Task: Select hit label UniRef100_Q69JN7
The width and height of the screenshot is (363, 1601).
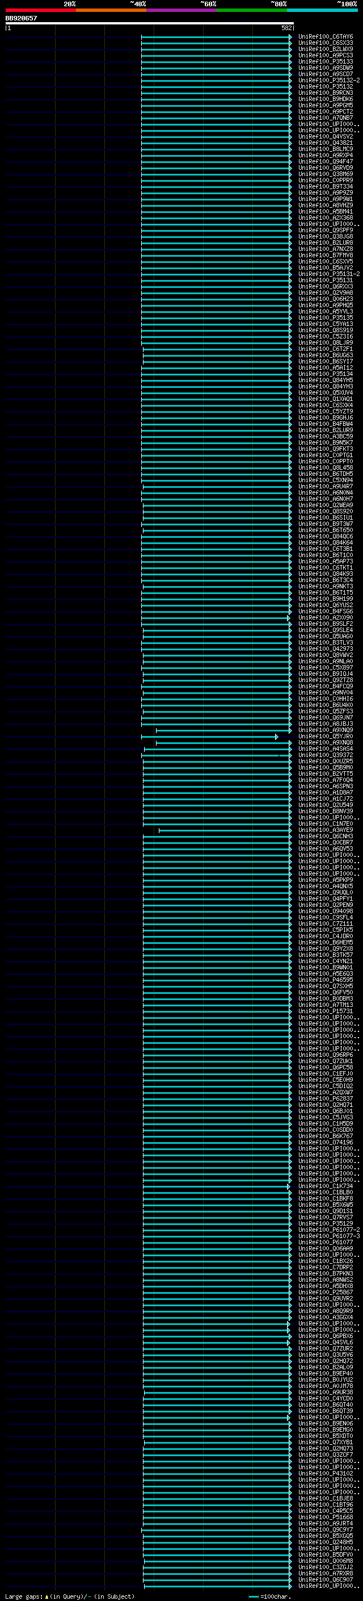Action: click(x=326, y=717)
